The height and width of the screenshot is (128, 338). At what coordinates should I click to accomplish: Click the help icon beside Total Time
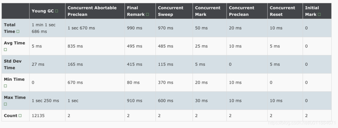pyautogui.click(x=18, y=31)
